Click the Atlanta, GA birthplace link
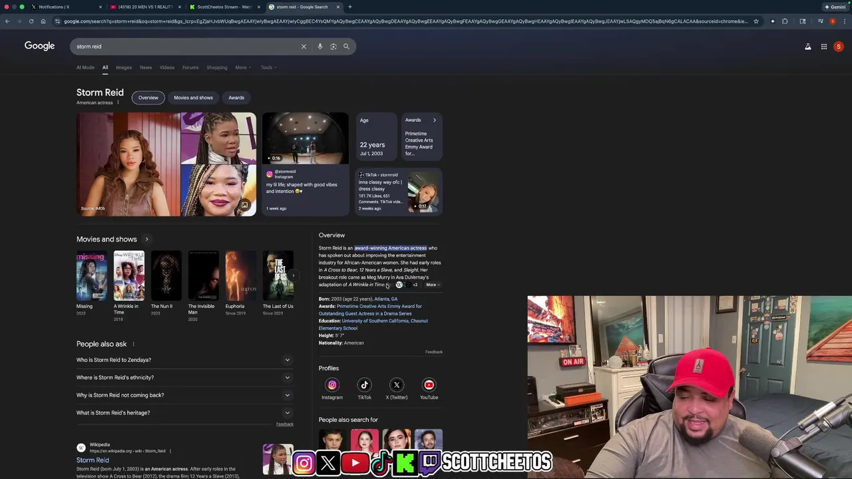The height and width of the screenshot is (479, 852). (x=385, y=299)
